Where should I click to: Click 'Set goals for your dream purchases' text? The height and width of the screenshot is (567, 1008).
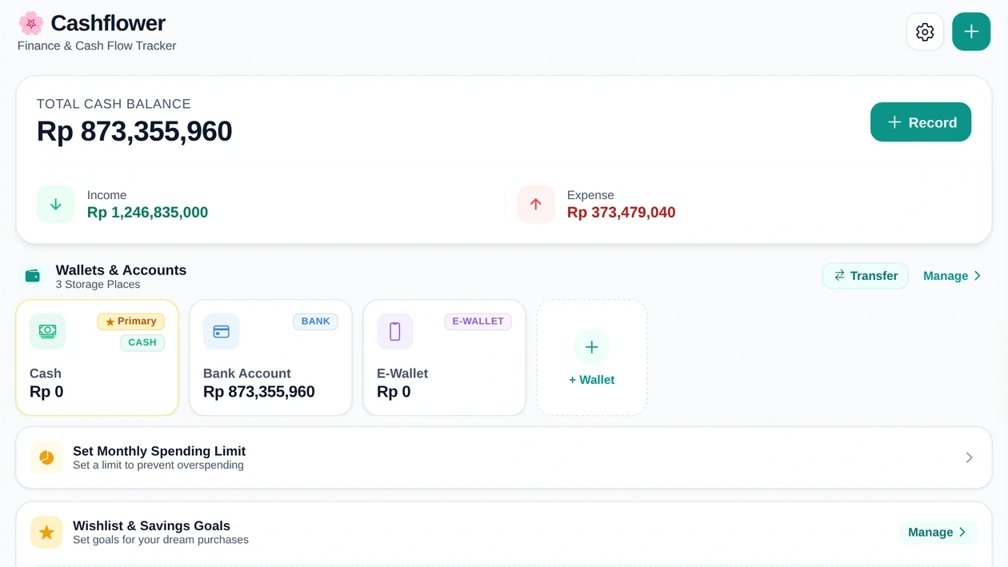(x=161, y=540)
